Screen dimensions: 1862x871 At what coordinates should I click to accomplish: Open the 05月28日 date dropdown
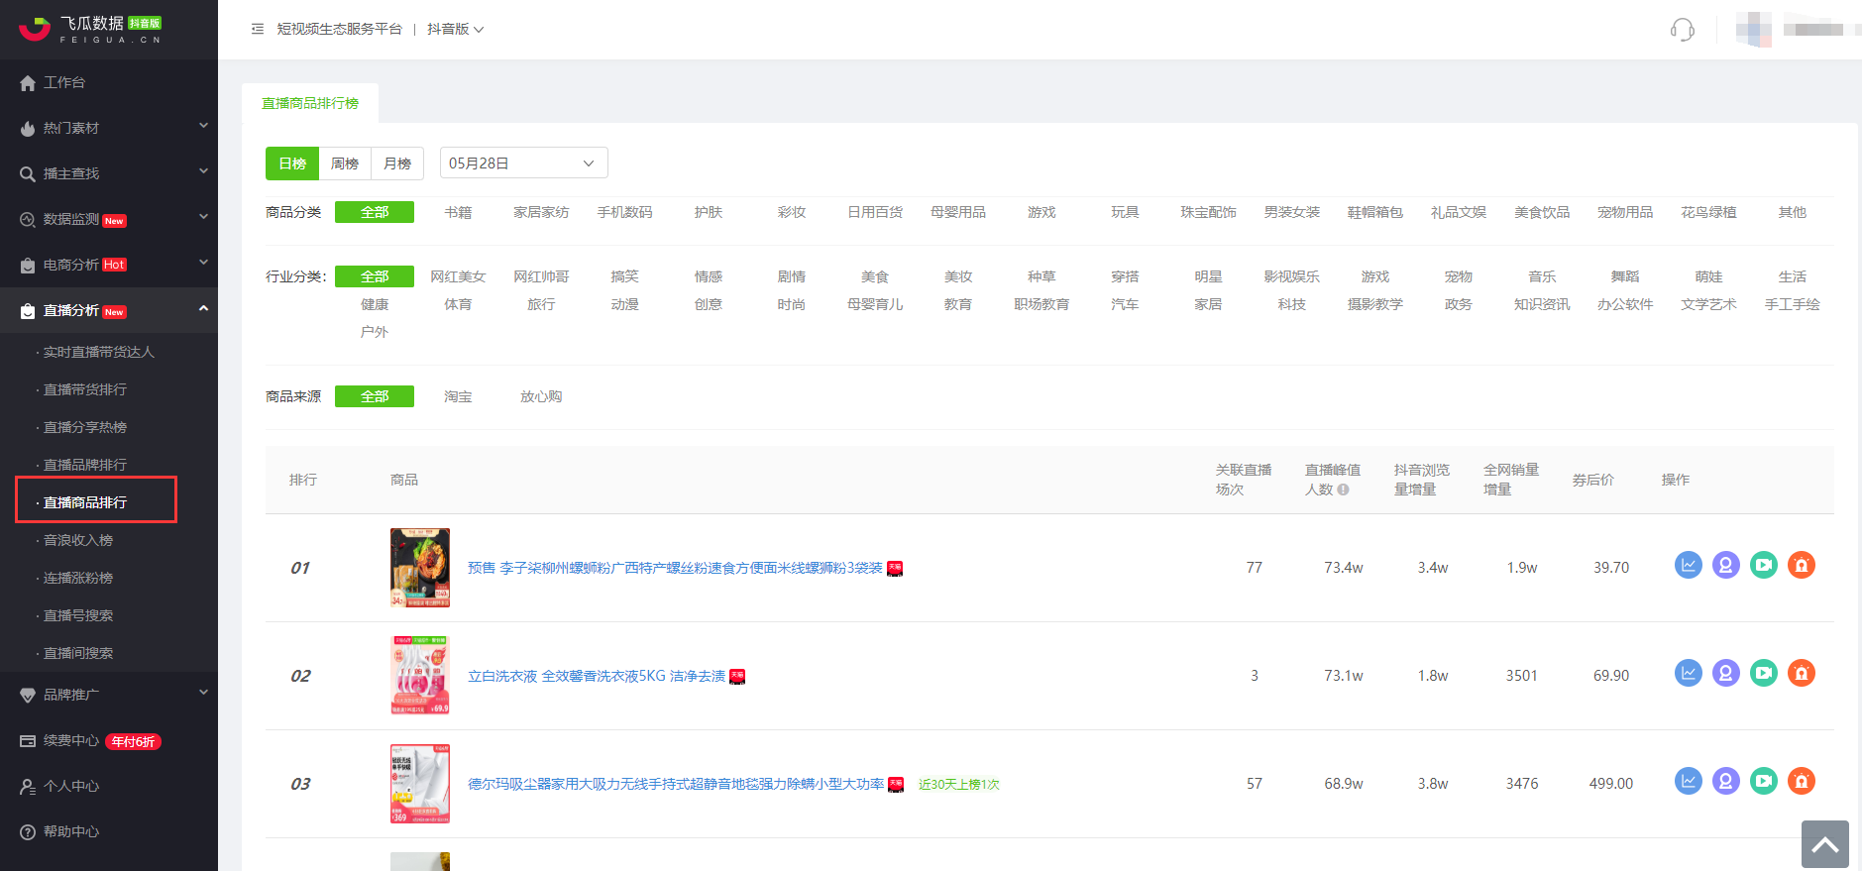[x=523, y=163]
